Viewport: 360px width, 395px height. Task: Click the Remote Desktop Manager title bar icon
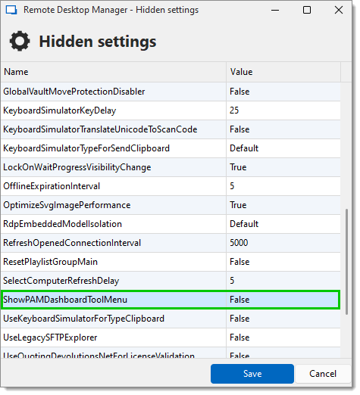[x=11, y=10]
